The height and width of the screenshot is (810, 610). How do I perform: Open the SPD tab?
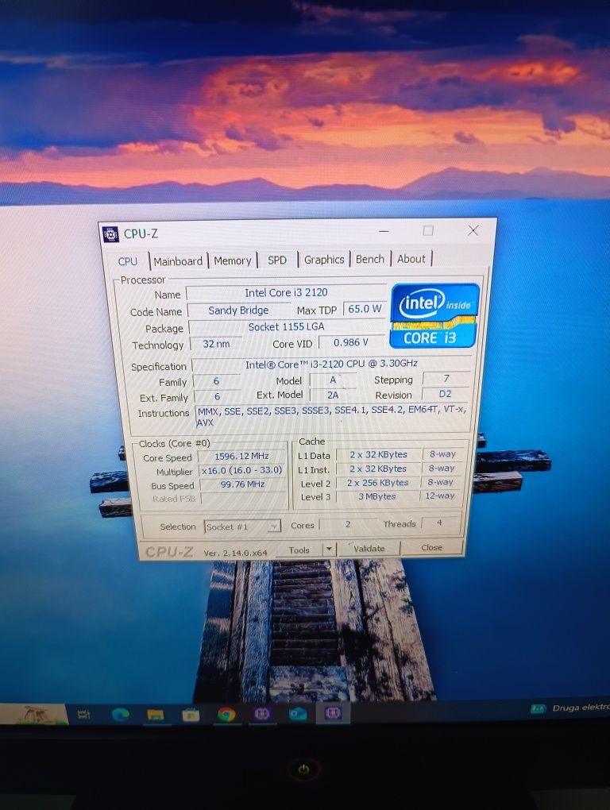tap(277, 260)
